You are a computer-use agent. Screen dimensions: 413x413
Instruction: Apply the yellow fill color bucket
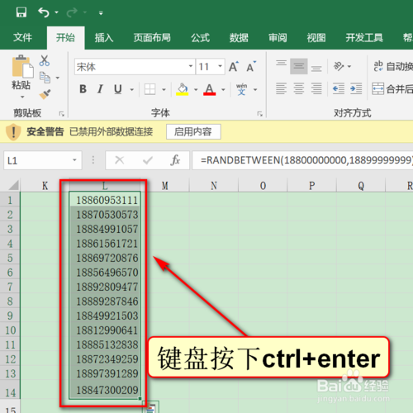[x=183, y=89]
